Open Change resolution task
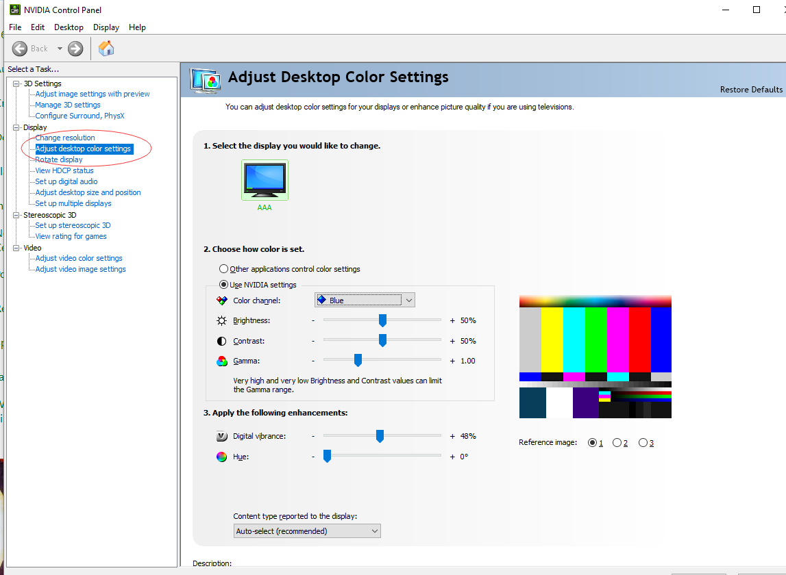The width and height of the screenshot is (786, 575). click(65, 138)
